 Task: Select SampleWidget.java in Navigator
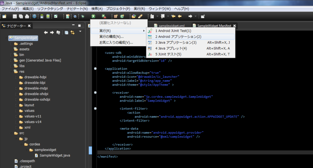click(x=52, y=155)
